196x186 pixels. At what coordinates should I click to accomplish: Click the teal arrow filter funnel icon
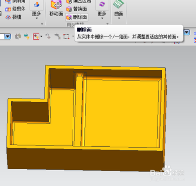pyautogui.click(x=26, y=36)
